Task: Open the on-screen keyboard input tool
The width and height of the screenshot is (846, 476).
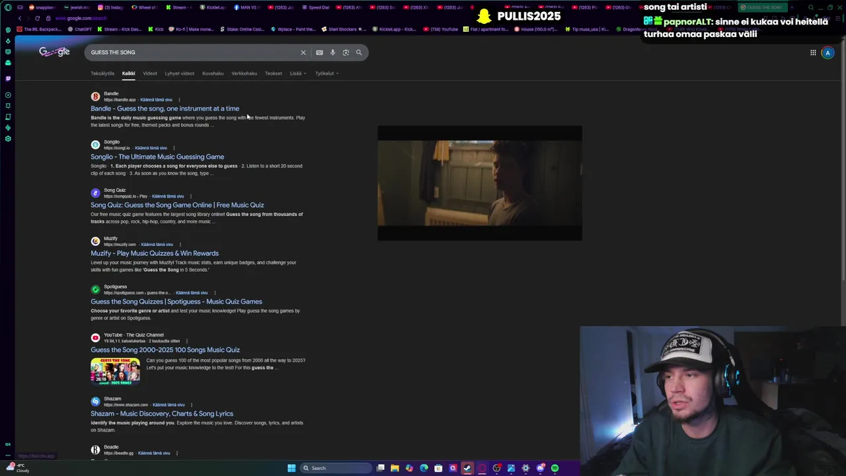Action: [x=319, y=52]
